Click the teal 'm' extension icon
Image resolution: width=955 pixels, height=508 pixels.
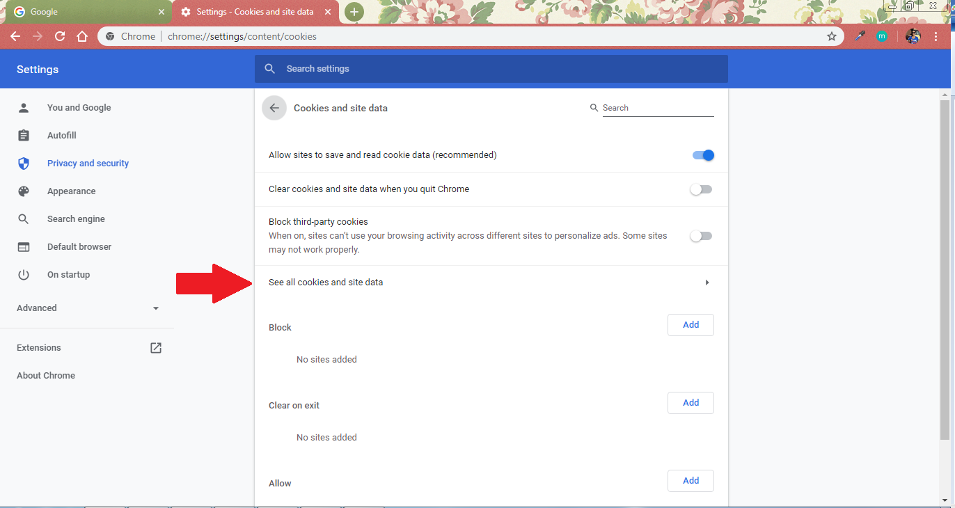click(882, 36)
